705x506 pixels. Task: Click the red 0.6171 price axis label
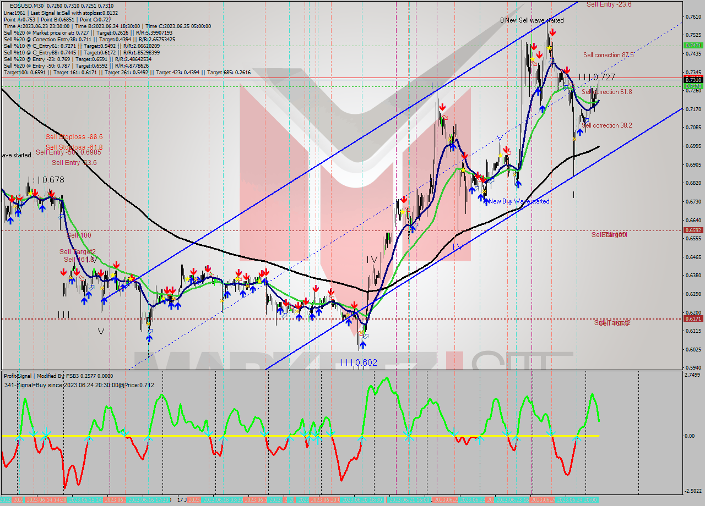coord(692,318)
